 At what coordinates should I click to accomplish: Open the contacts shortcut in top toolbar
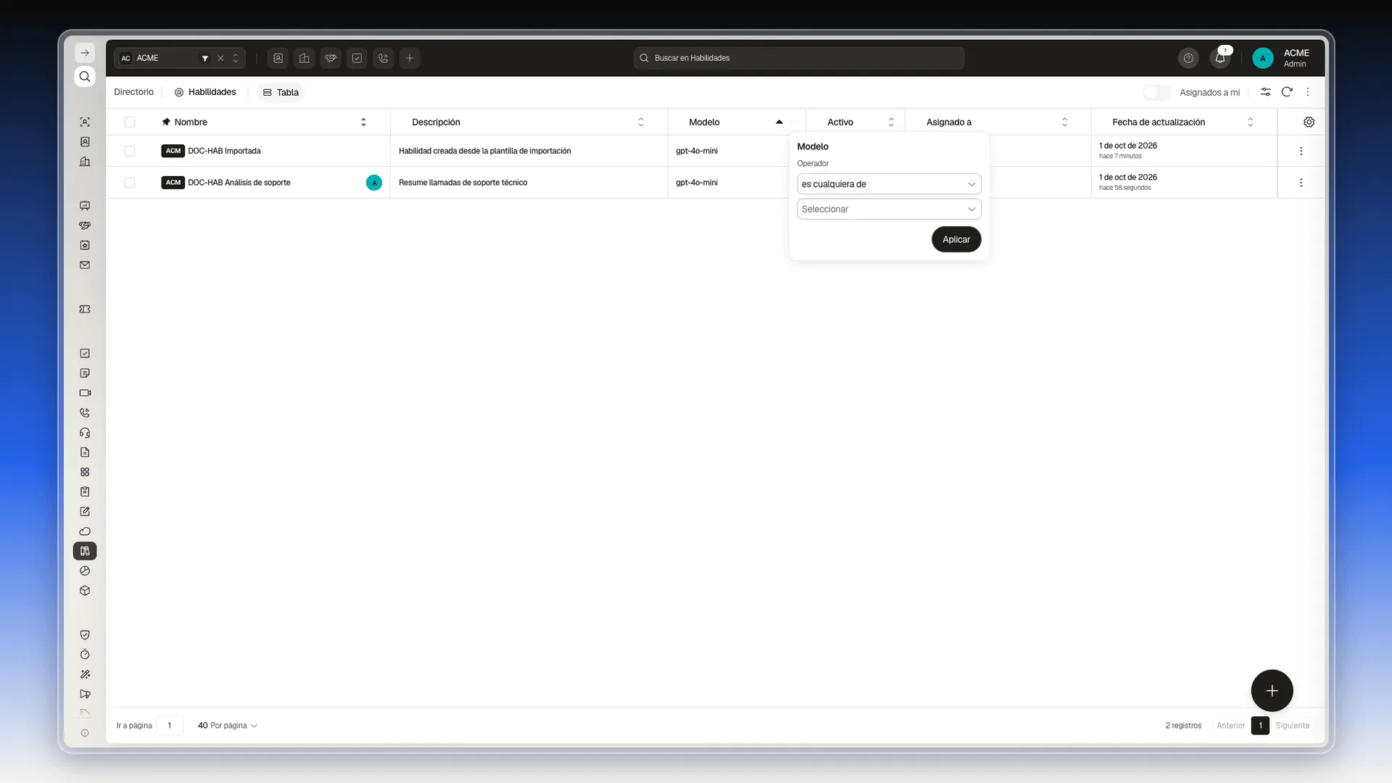point(278,58)
